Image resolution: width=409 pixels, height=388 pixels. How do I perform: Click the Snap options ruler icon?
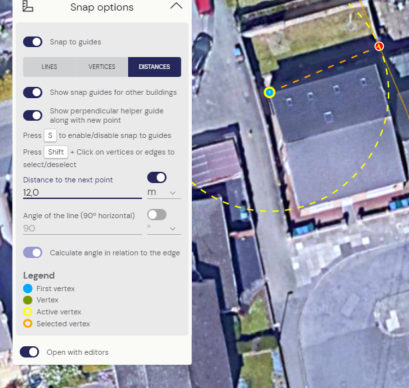click(28, 6)
